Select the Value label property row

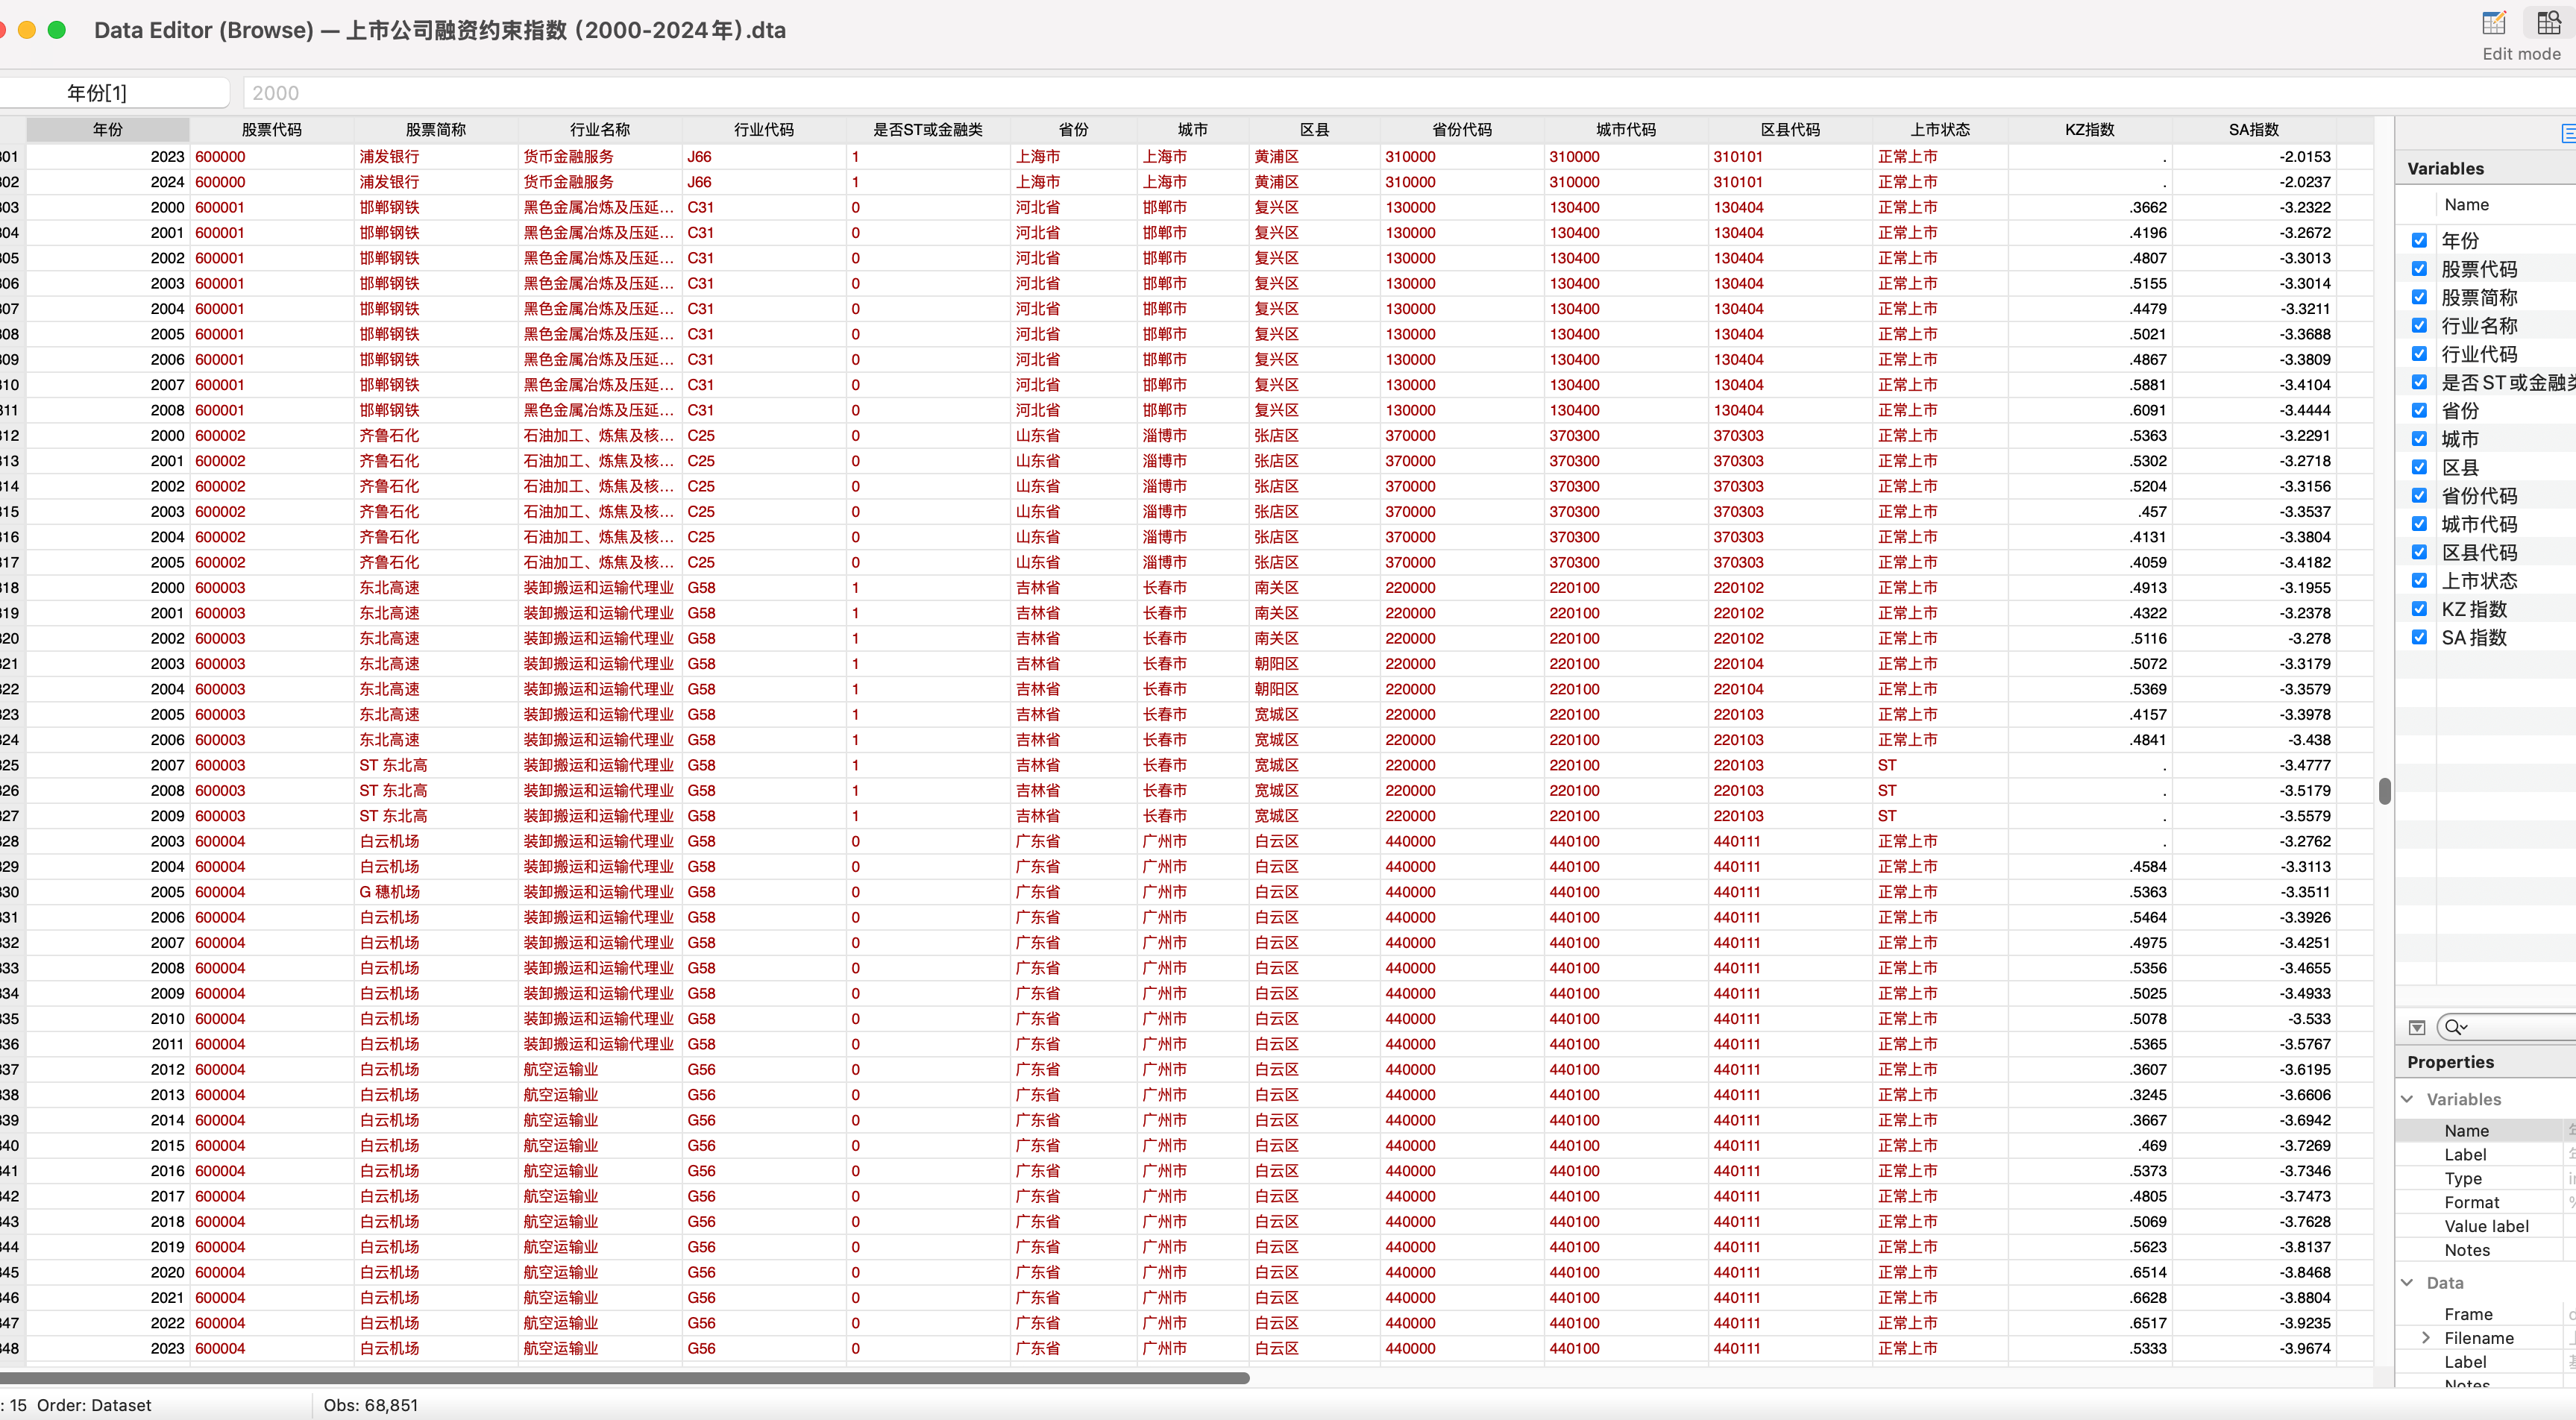coord(2486,1226)
